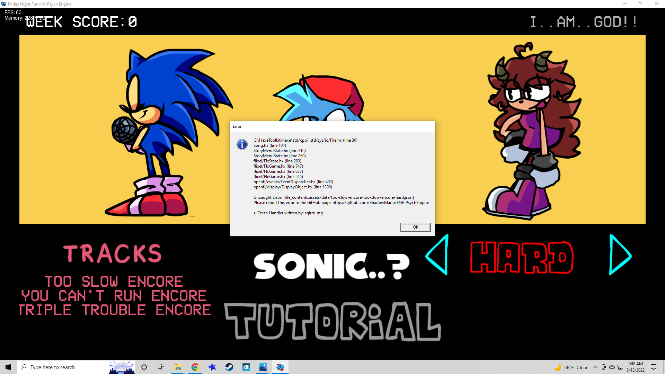Select the SONIC..? week title
The image size is (665, 374).
point(331,266)
